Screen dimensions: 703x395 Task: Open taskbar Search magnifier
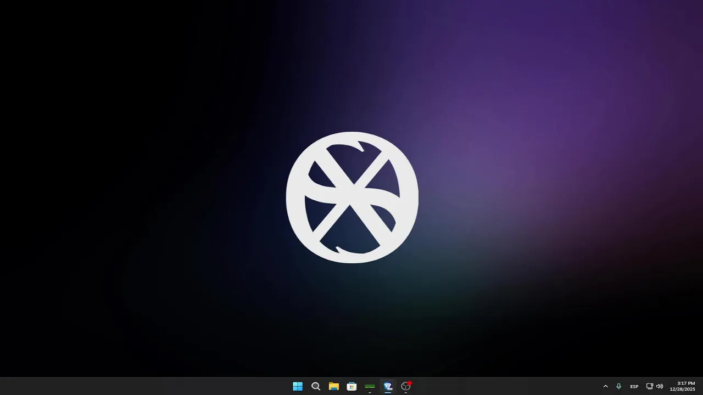pos(316,386)
